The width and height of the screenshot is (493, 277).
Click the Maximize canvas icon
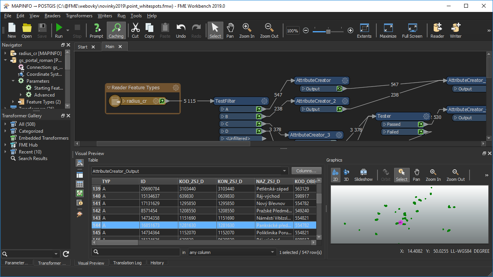[388, 31]
